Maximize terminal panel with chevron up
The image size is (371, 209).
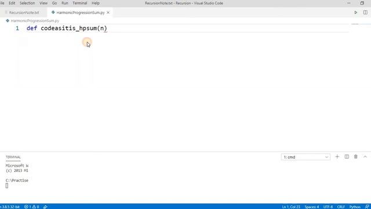click(365, 157)
